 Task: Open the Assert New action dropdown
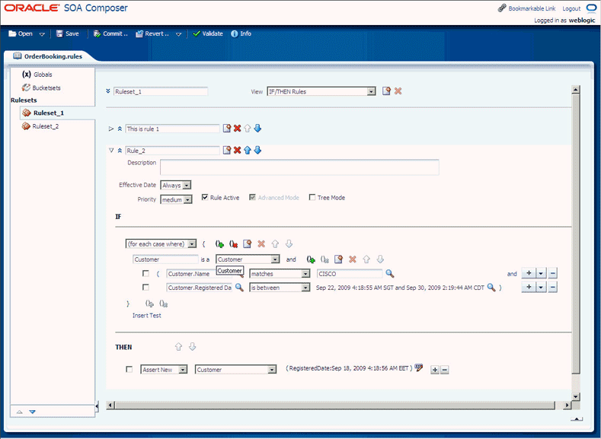pyautogui.click(x=164, y=370)
